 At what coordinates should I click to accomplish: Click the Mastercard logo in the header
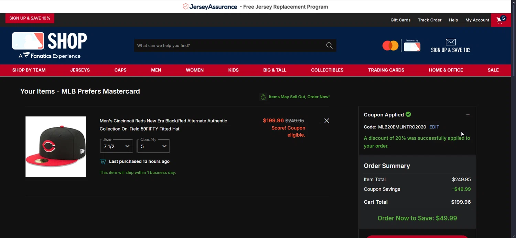[x=390, y=45]
